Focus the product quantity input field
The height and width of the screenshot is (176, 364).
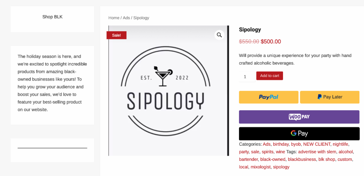click(247, 77)
